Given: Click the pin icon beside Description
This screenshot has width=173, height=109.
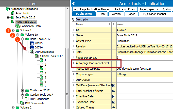Looking at the screenshot, I should pos(73,19).
